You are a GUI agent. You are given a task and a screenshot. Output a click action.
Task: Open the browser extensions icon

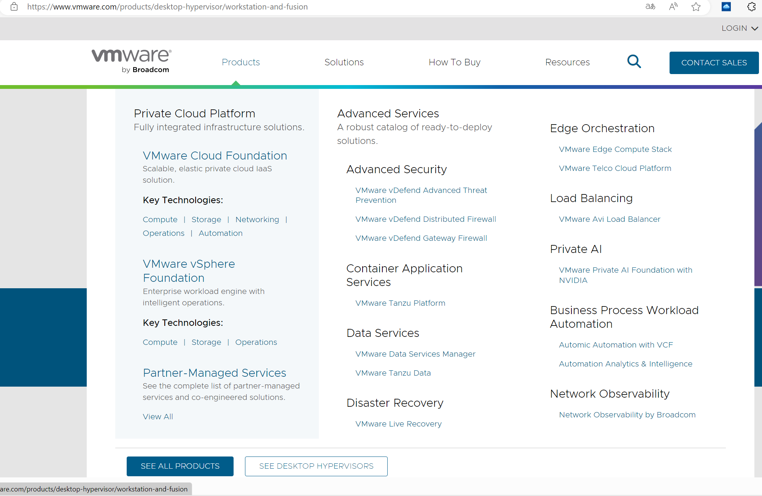coord(751,7)
